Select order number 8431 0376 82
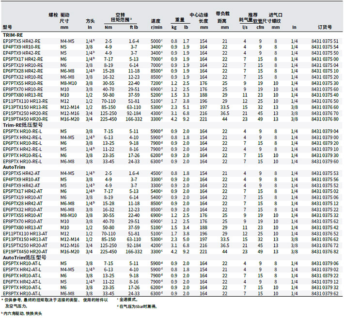 325,251
